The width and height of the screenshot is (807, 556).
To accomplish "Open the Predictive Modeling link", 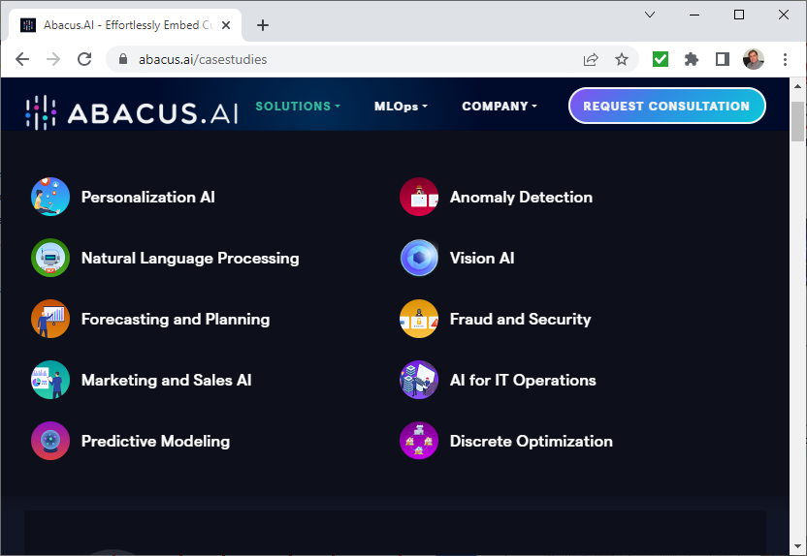I will [155, 441].
